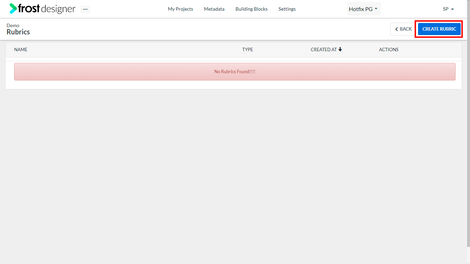This screenshot has height=264, width=470.
Task: Expand the Hotfix PG dropdown
Action: pyautogui.click(x=364, y=9)
